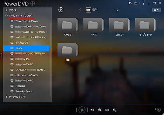Click monitor icon beside eHomeMediaCenter

(12, 75)
